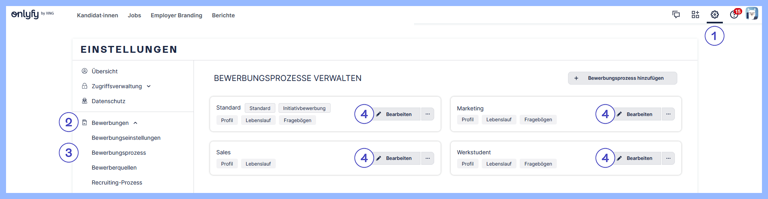Open the Kandidat:innen menu
Screen dimensions: 768x199
point(98,15)
